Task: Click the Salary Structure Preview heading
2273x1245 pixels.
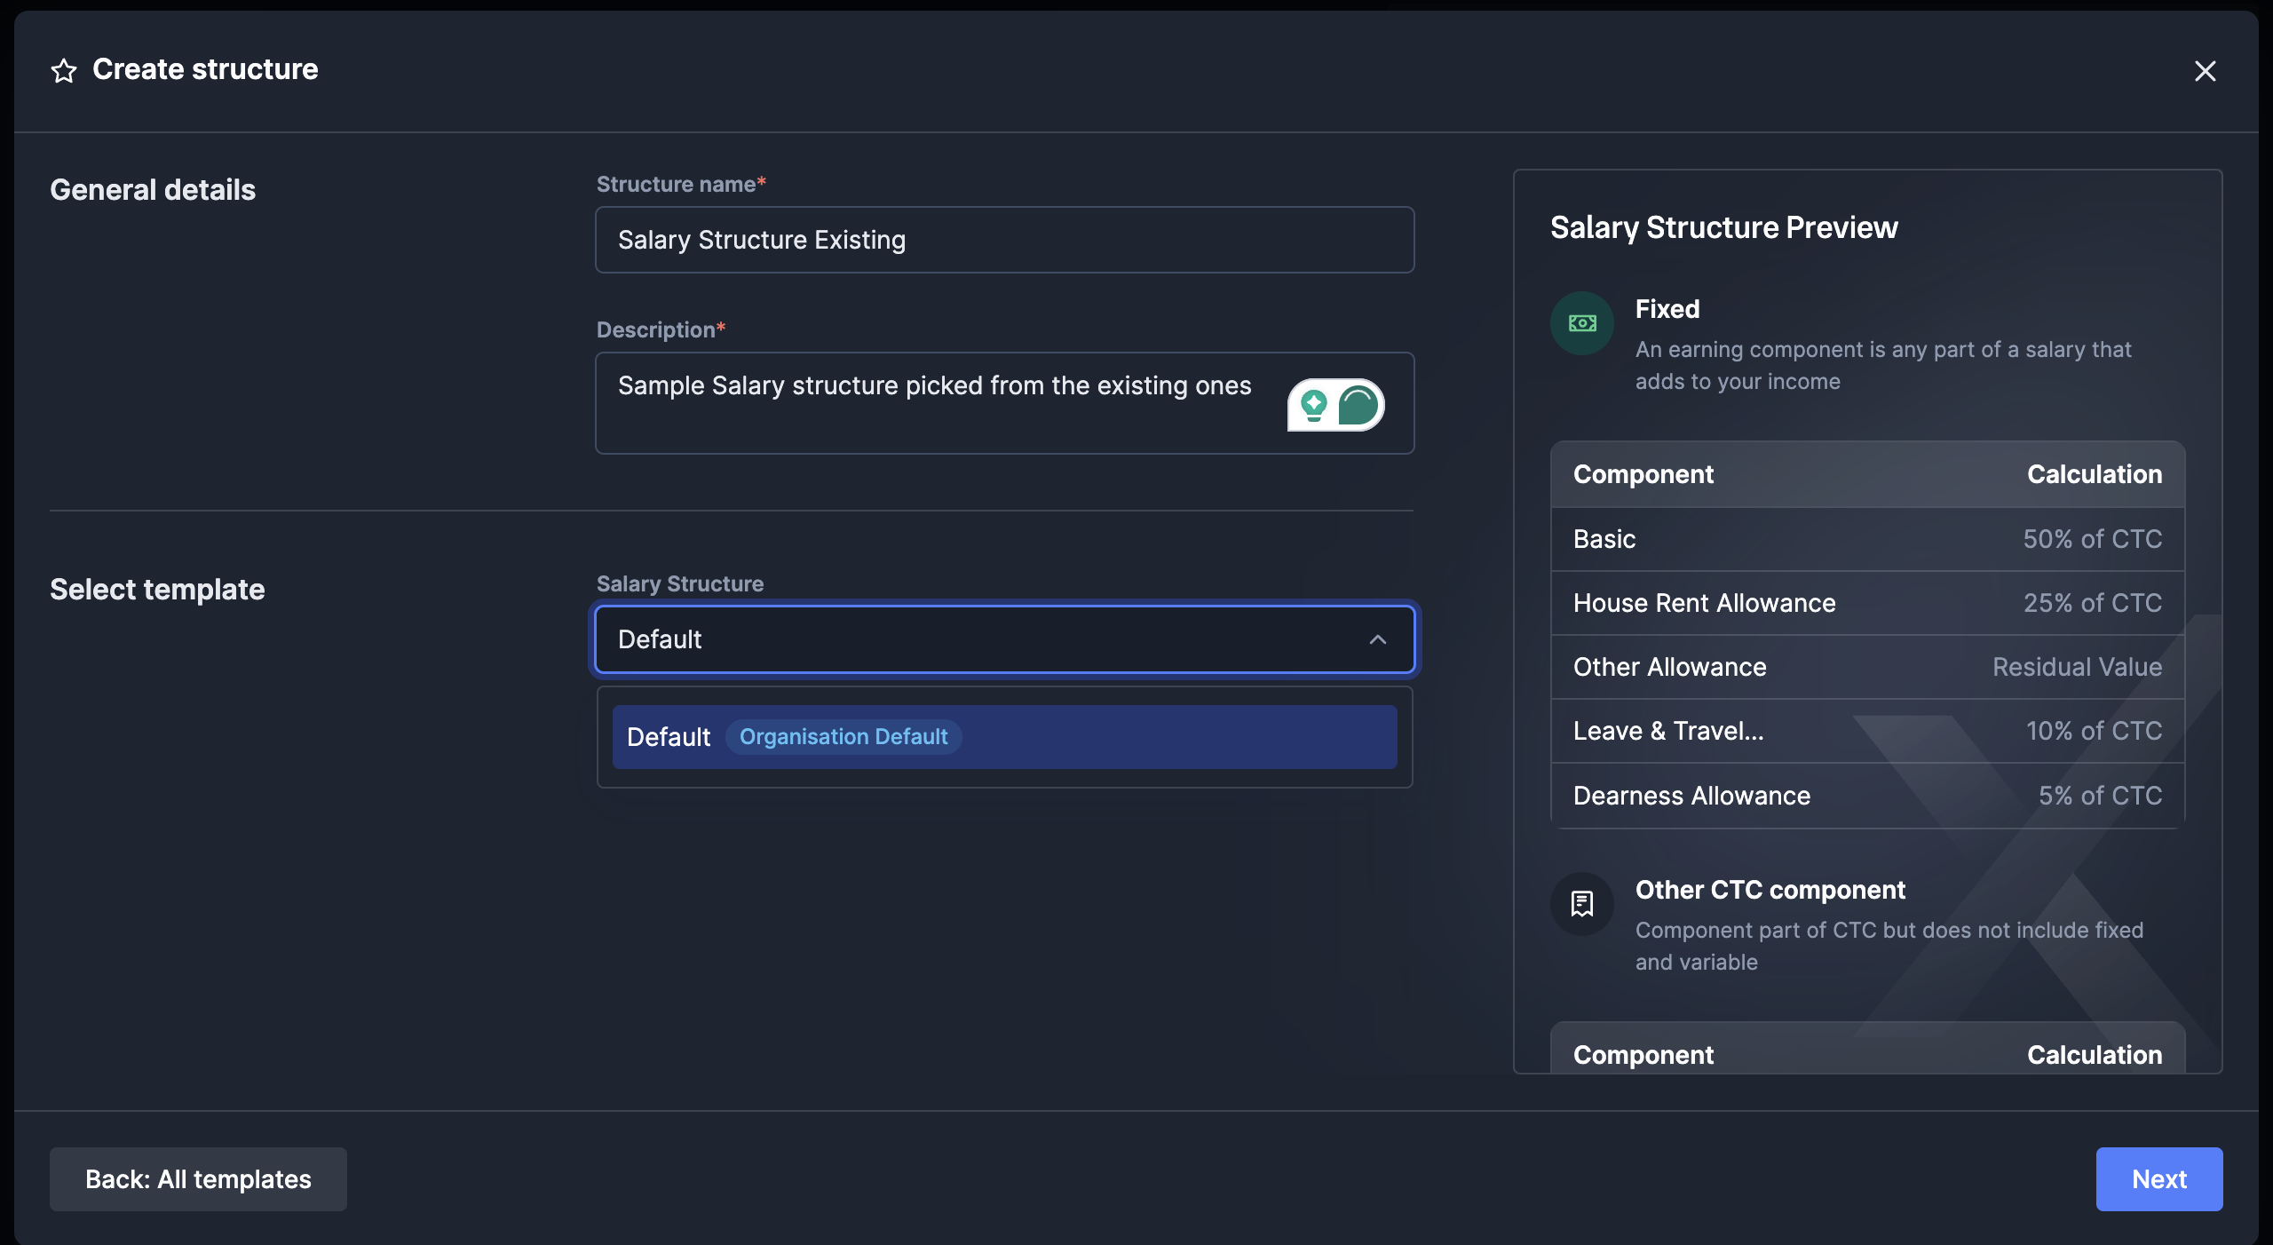Action: point(1724,227)
